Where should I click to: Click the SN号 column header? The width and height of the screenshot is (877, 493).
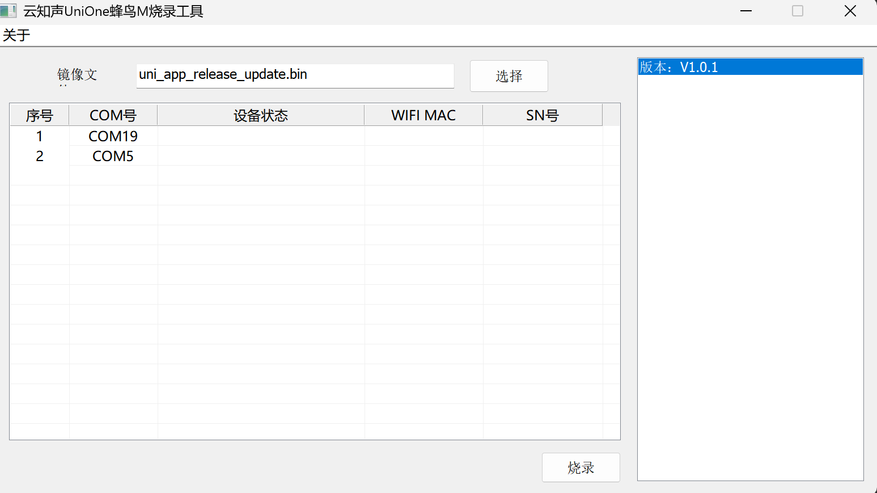coord(543,115)
